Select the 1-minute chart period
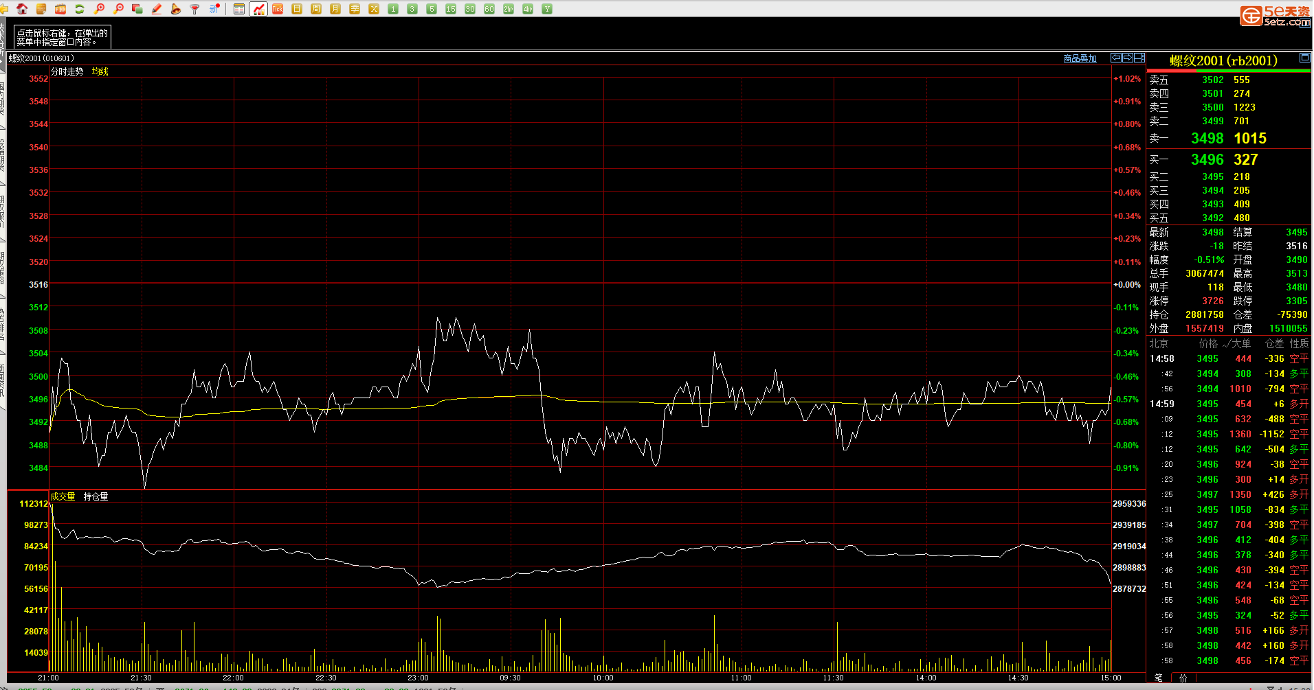 (393, 9)
